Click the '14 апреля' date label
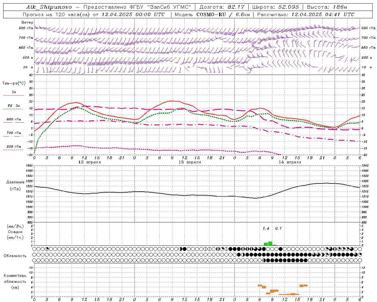This screenshot has width=377, height=302. pyautogui.click(x=290, y=162)
